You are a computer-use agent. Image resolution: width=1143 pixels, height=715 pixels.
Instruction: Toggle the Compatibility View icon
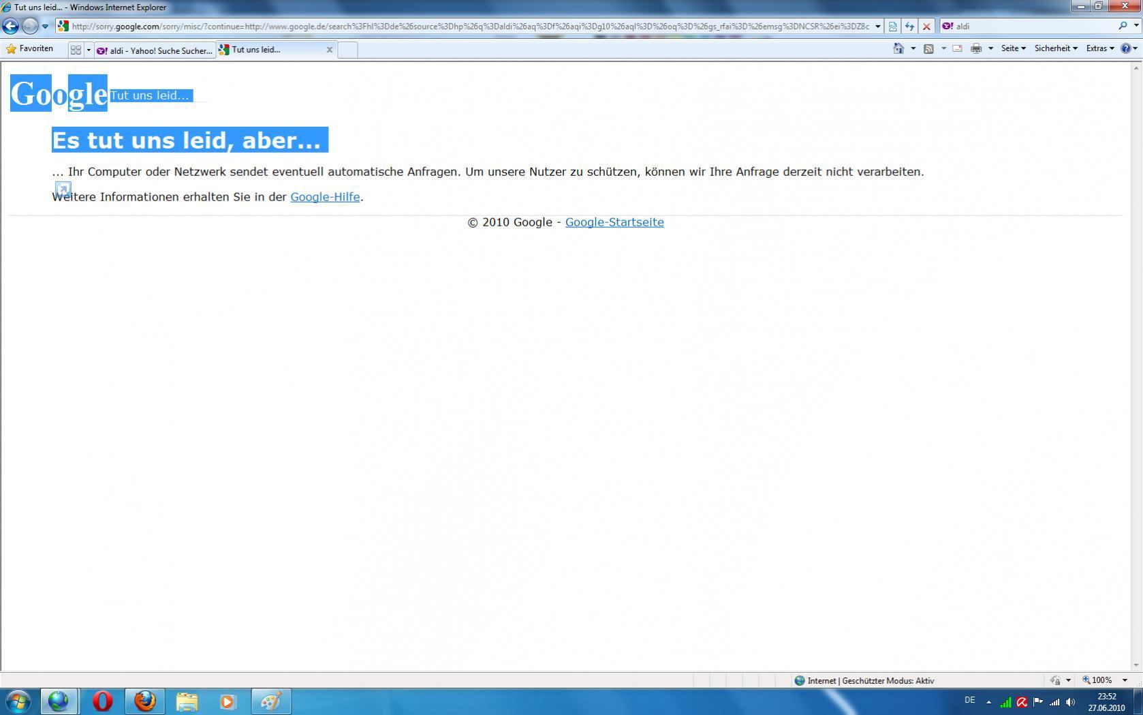coord(892,27)
